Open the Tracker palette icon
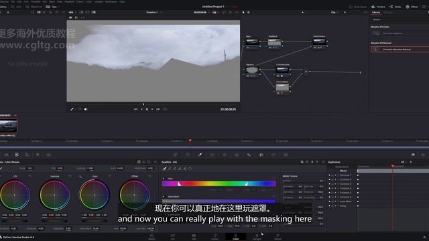This screenshot has width=429, height=241. [x=225, y=155]
